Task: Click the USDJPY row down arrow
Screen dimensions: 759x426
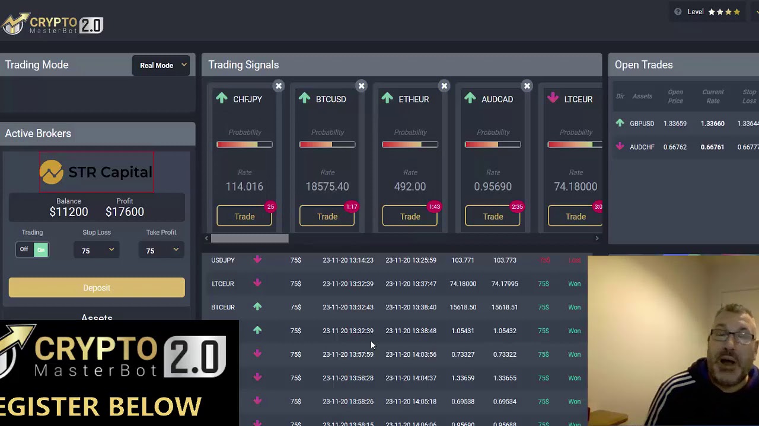Action: click(257, 260)
